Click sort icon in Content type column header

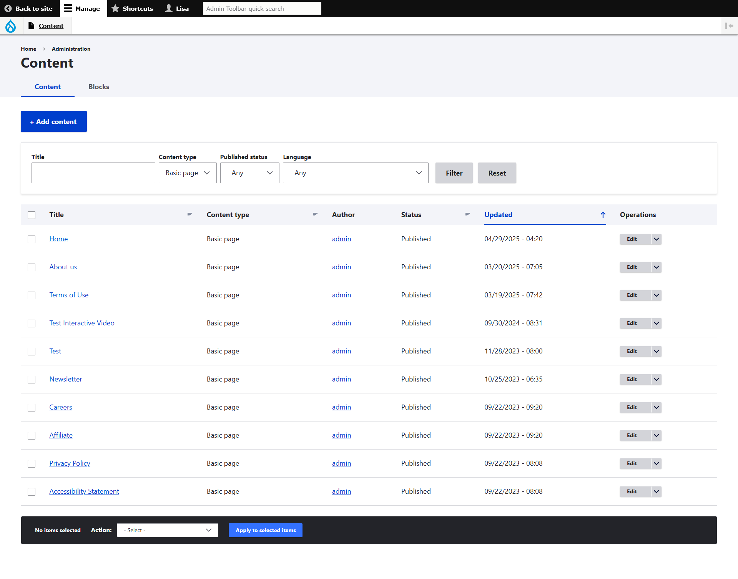pyautogui.click(x=315, y=215)
